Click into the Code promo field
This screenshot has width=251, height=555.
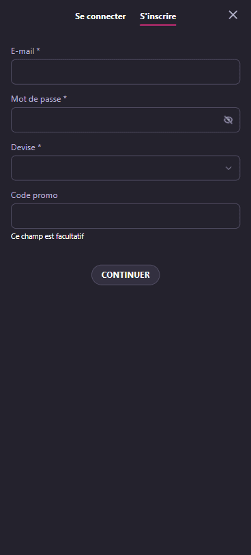tap(125, 216)
